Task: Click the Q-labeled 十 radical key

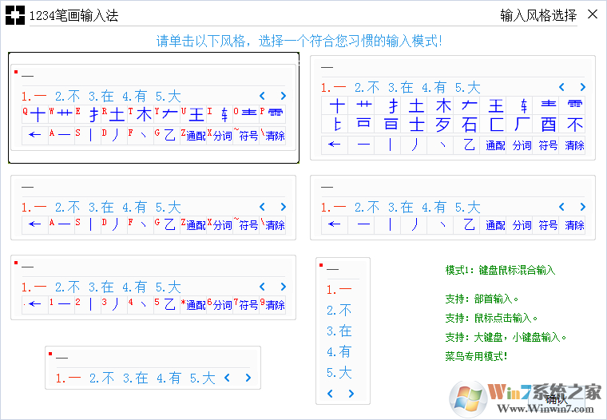Action: tap(35, 114)
